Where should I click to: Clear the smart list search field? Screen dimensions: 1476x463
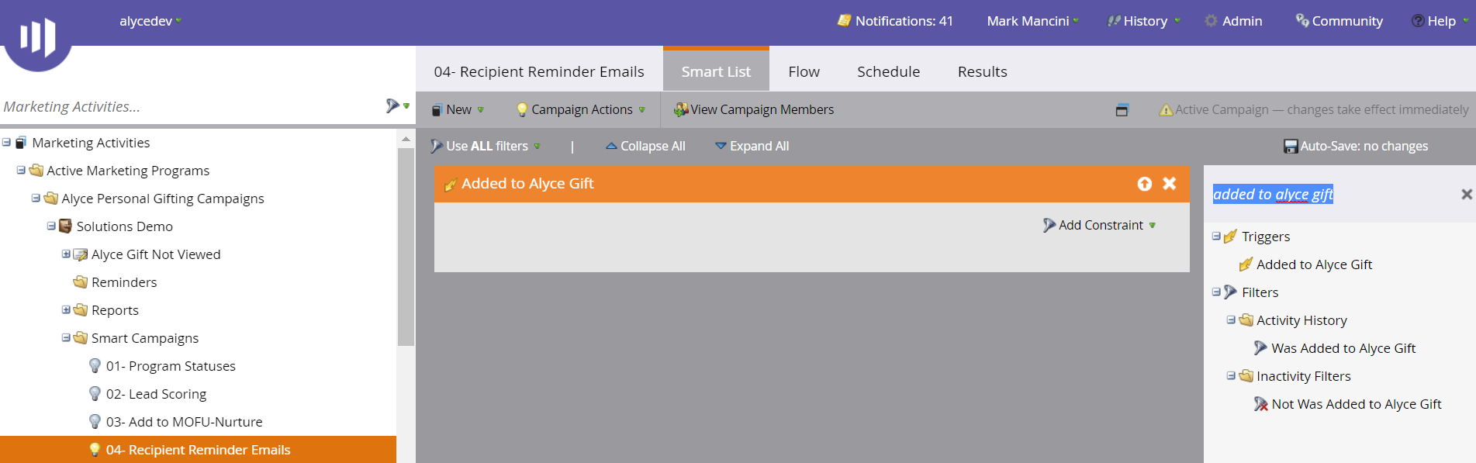[1467, 195]
